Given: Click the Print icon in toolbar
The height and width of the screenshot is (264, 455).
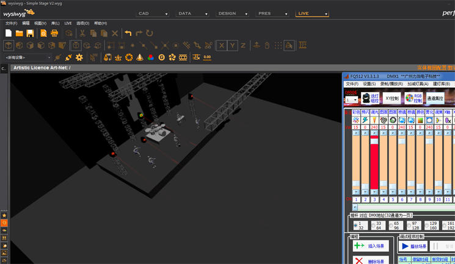Looking at the screenshot, I should pyautogui.click(x=54, y=34).
